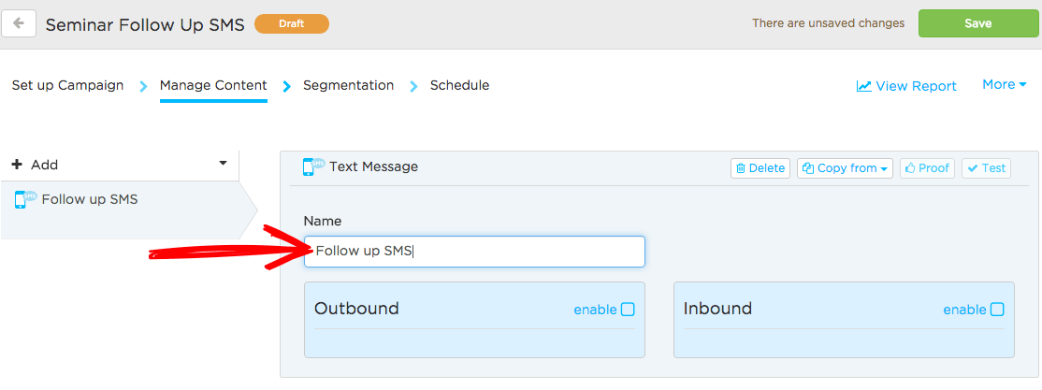Viewport: 1042px width, 390px height.
Task: Click the trash icon on Delete
Action: click(740, 168)
